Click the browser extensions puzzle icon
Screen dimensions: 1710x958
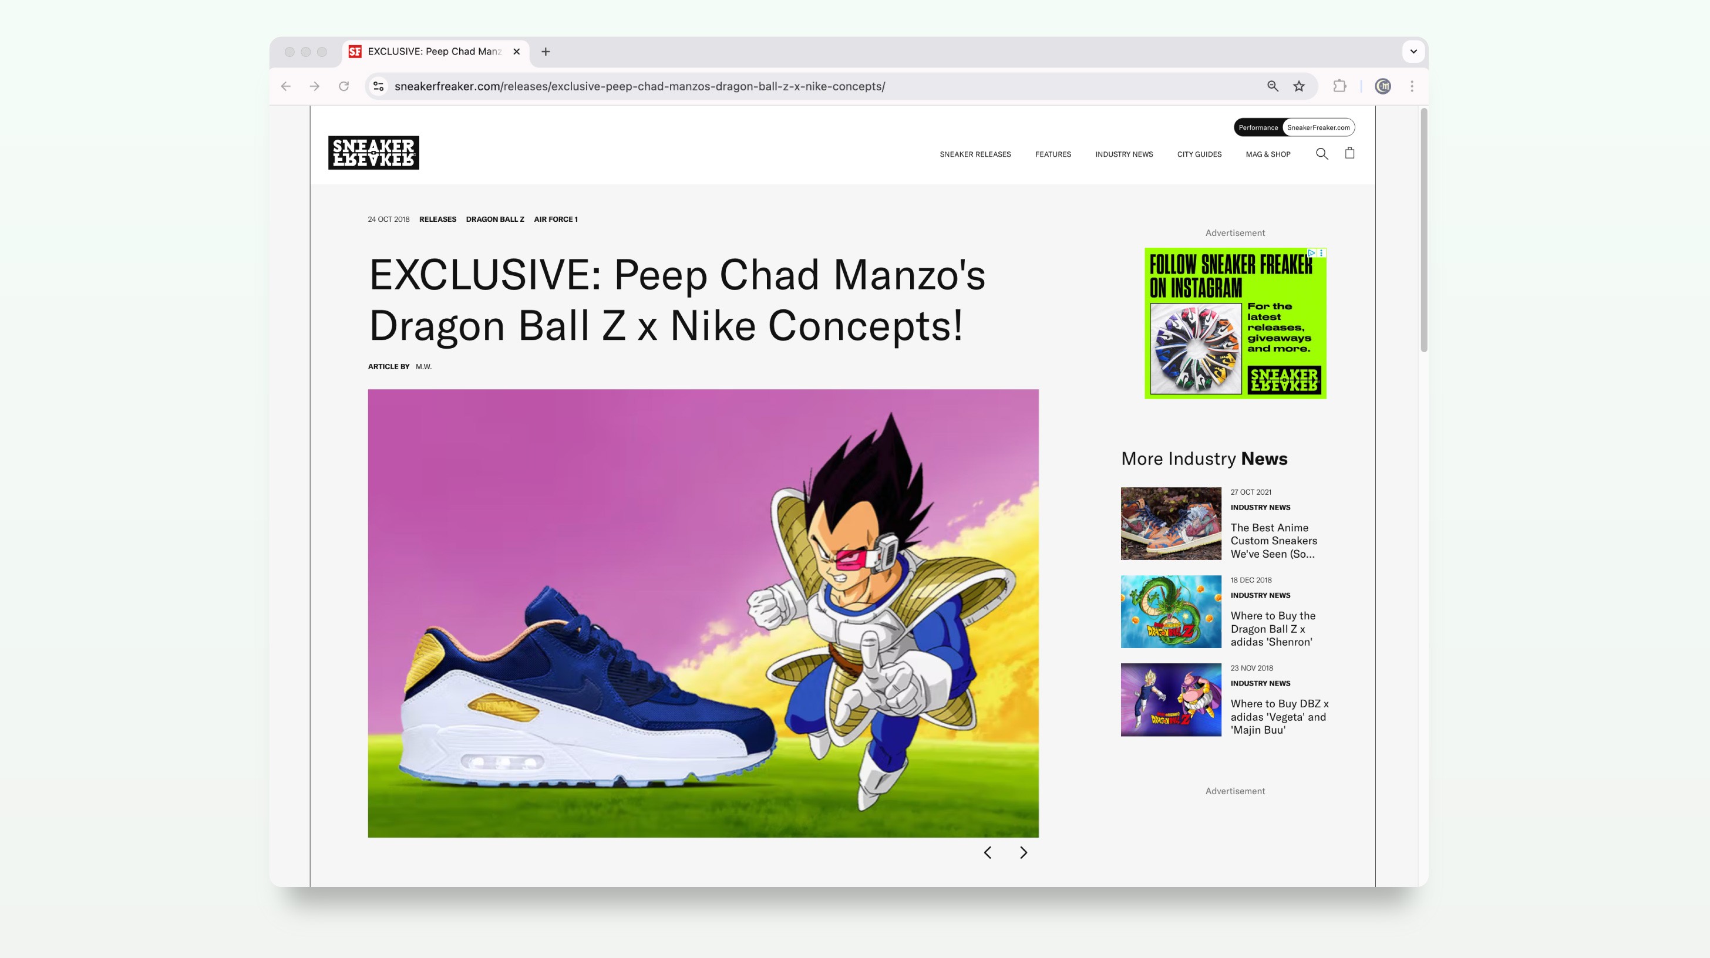click(1339, 86)
